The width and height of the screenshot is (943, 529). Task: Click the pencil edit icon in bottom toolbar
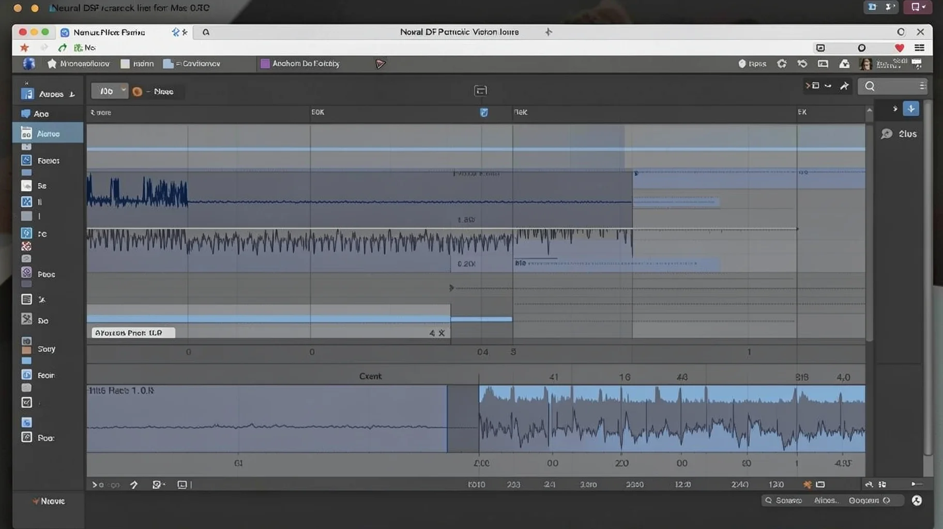(x=134, y=485)
